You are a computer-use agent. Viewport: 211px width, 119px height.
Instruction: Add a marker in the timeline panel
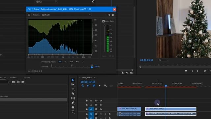(x=100, y=86)
